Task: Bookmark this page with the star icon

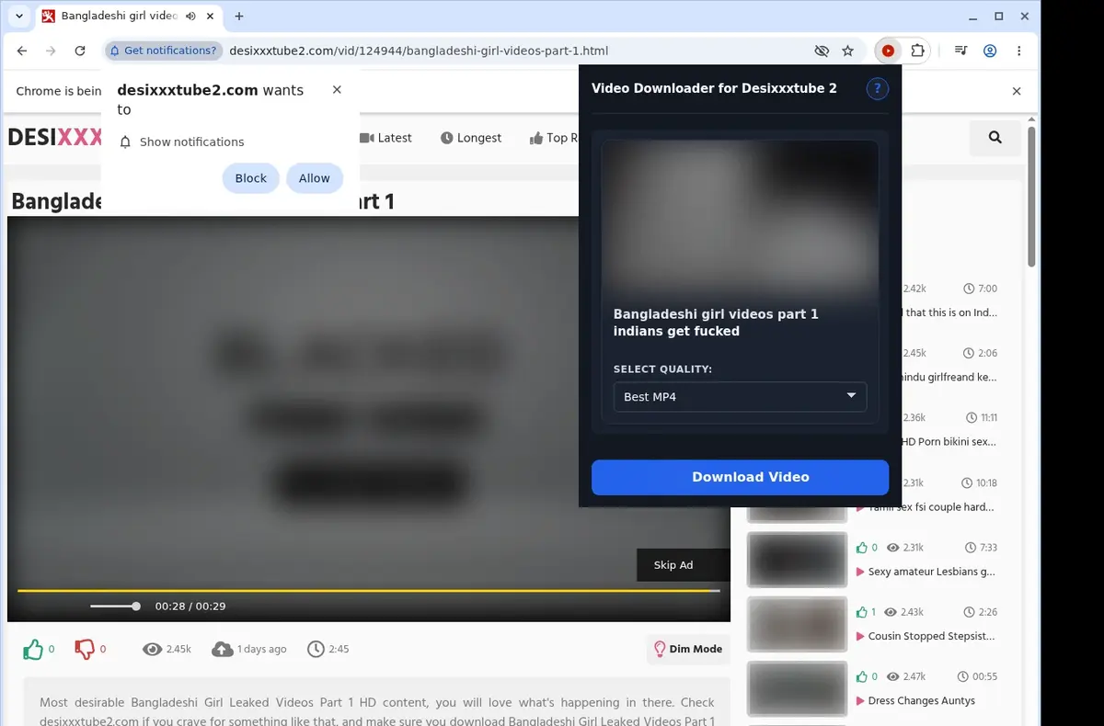Action: tap(848, 51)
